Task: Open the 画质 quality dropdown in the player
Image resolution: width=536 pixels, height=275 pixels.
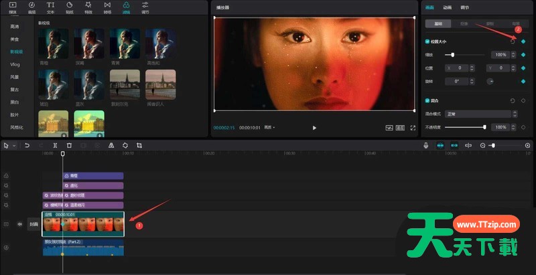Action: click(x=269, y=127)
